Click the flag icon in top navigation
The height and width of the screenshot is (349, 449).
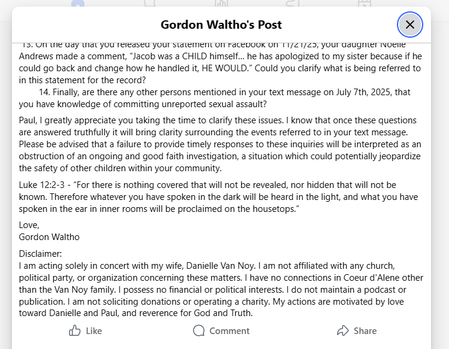coord(150,4)
